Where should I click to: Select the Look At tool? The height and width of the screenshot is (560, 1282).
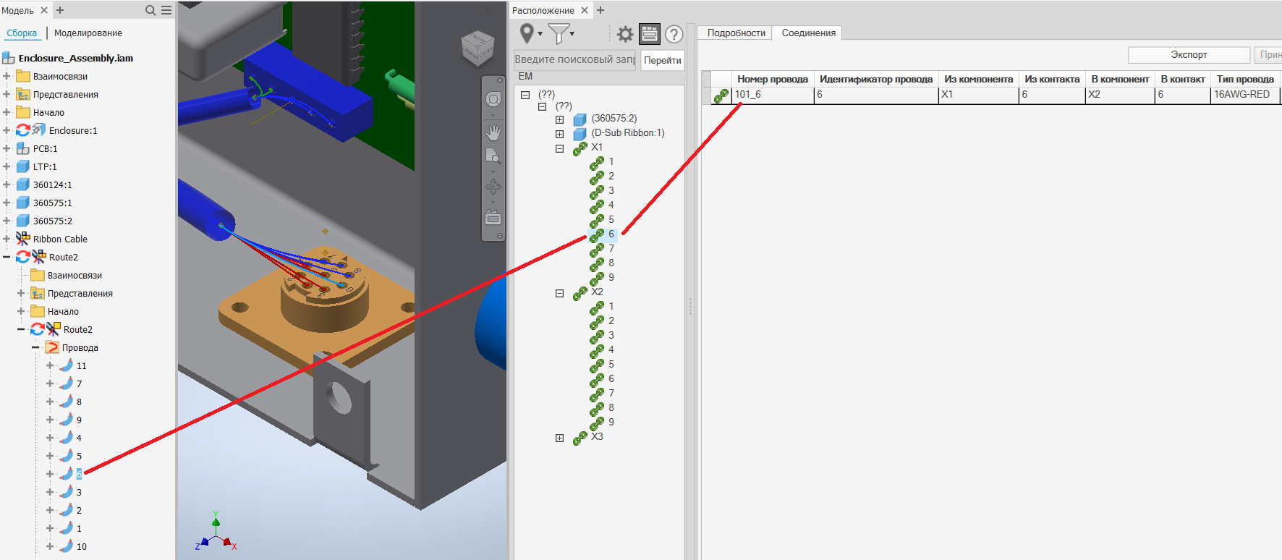pyautogui.click(x=493, y=218)
